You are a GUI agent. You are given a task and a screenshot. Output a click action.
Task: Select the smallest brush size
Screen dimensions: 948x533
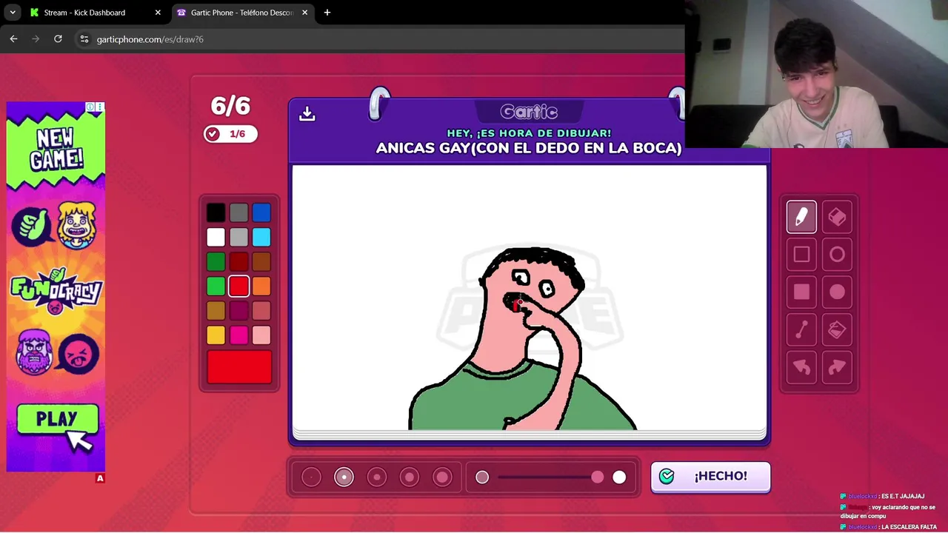(x=311, y=477)
